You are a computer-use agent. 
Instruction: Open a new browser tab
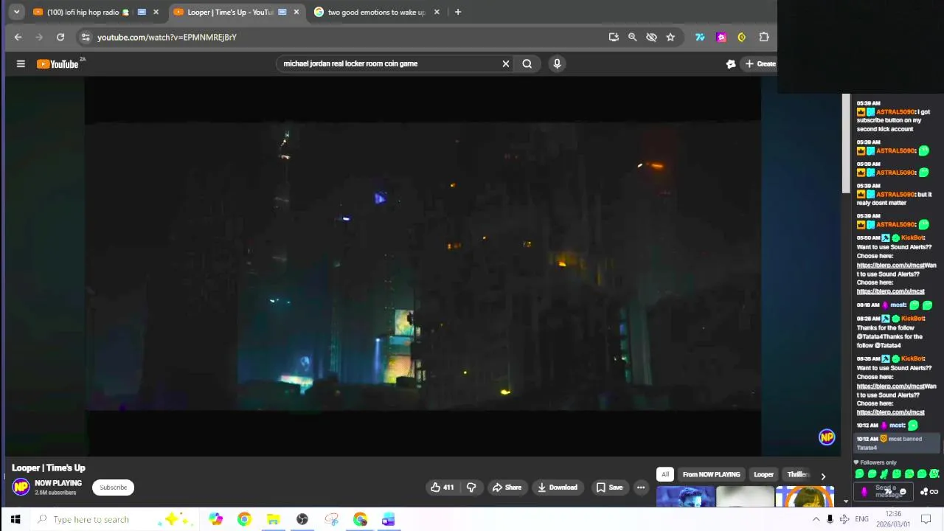(458, 12)
